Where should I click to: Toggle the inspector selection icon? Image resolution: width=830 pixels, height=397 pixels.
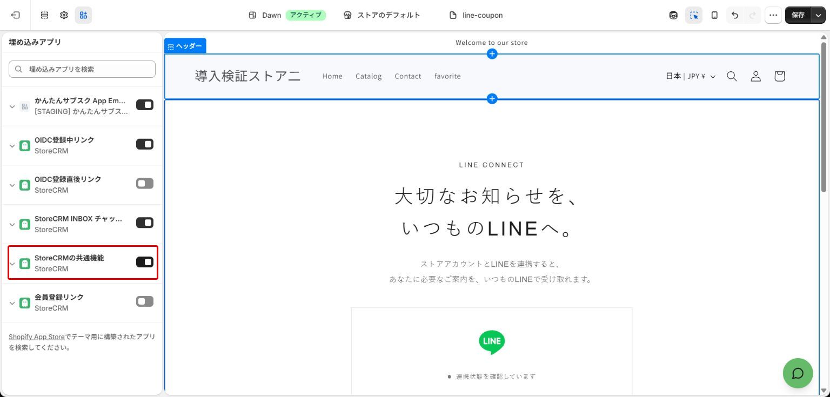(x=694, y=15)
